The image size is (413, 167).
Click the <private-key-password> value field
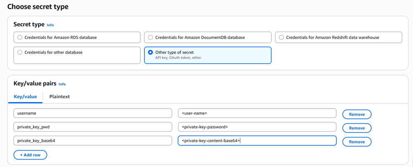tap(257, 127)
